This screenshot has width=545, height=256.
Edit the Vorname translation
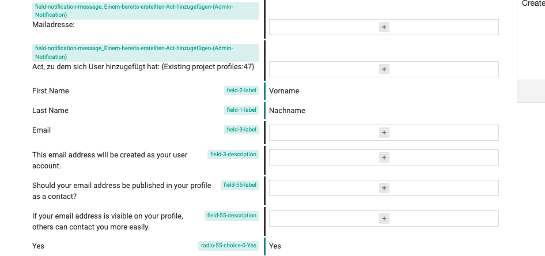point(284,91)
